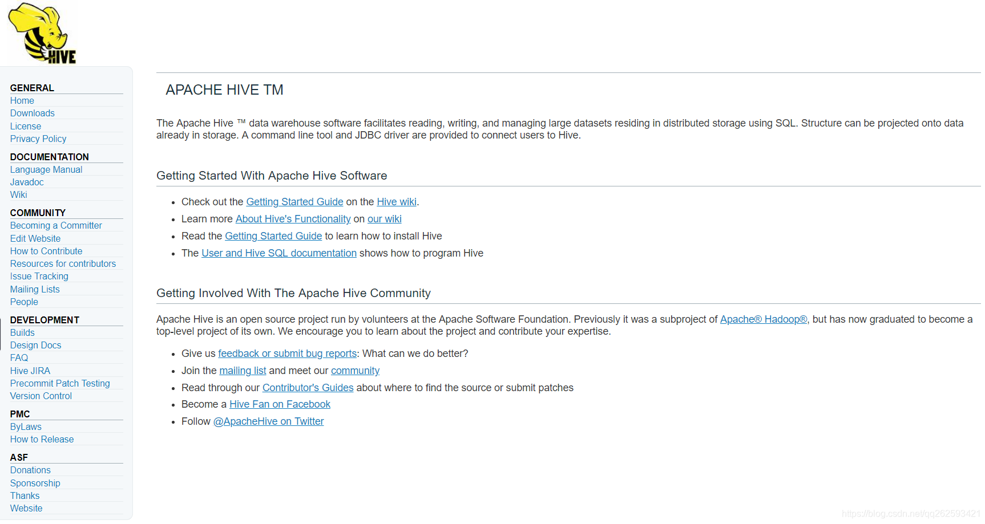The width and height of the screenshot is (985, 524).
Task: Visit Hive Fan on Facebook
Action: (x=280, y=404)
